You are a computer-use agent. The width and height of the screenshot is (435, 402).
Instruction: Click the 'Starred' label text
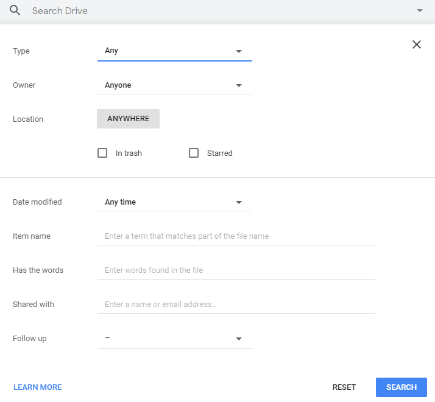point(219,153)
